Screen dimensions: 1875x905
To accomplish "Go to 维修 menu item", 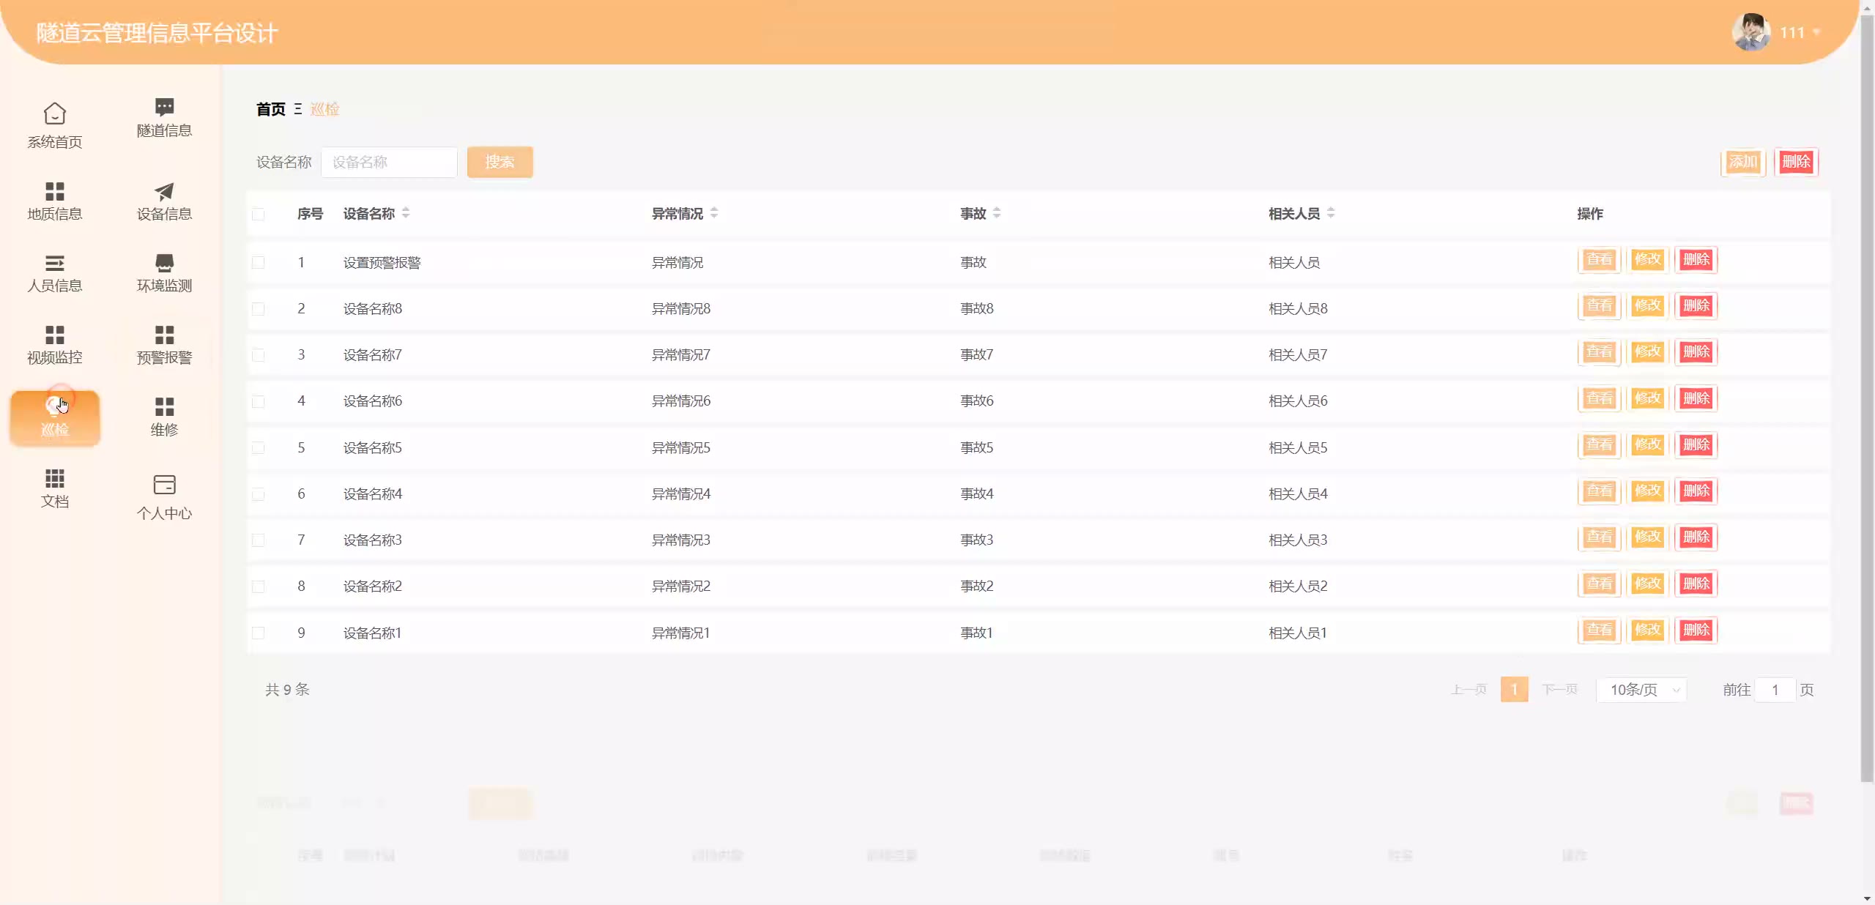I will [164, 416].
